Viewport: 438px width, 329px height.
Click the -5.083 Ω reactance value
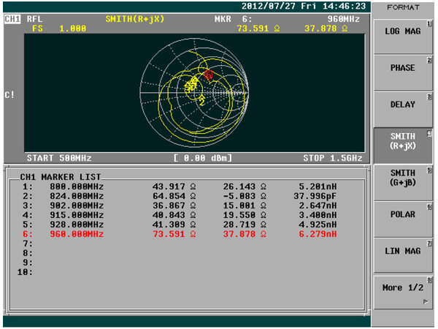[245, 196]
